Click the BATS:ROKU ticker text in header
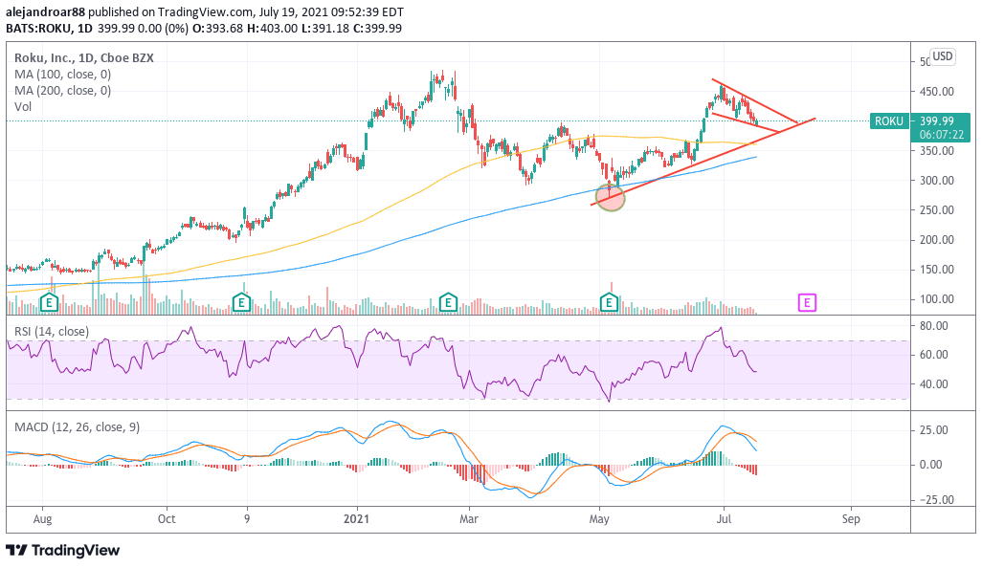Image resolution: width=982 pixels, height=568 pixels. click(37, 28)
